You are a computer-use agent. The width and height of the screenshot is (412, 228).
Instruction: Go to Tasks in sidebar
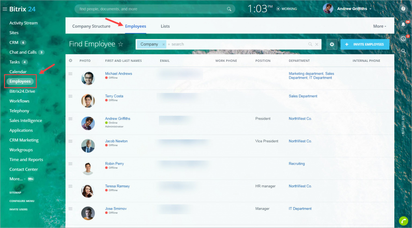(14, 62)
